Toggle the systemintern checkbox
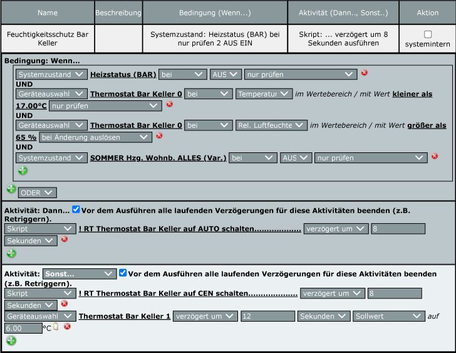This screenshot has height=353, width=456. (428, 34)
